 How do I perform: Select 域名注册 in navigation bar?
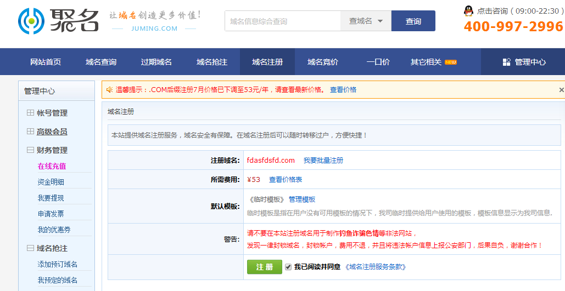coord(267,62)
